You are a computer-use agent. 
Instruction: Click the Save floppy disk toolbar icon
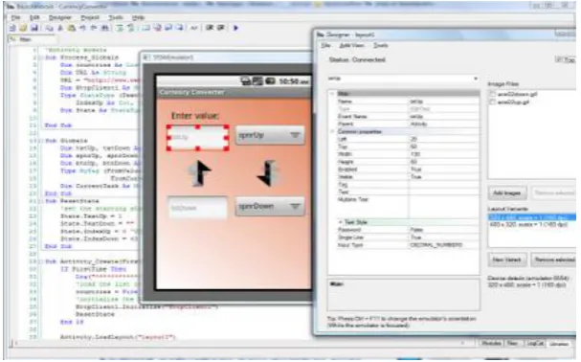click(34, 28)
